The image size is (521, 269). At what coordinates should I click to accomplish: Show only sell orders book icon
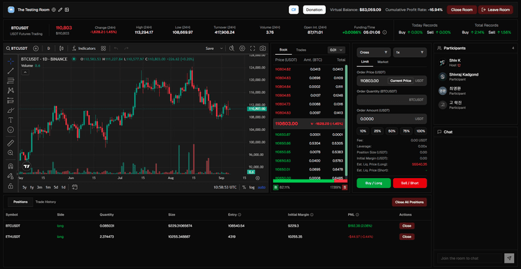click(x=345, y=187)
